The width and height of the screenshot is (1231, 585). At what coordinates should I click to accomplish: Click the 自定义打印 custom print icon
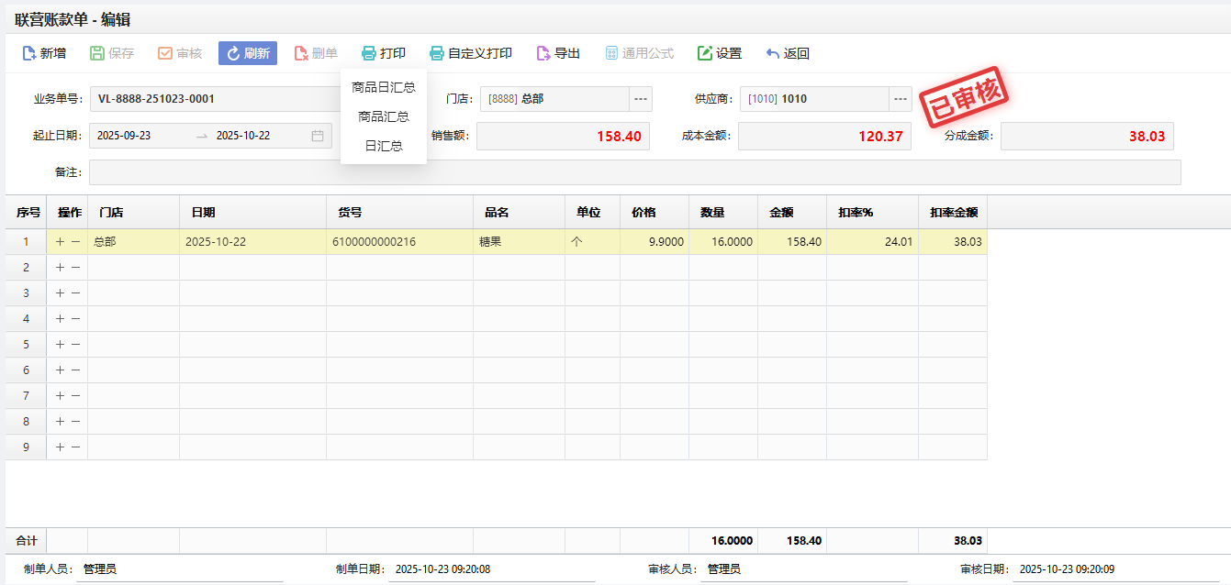tap(437, 53)
